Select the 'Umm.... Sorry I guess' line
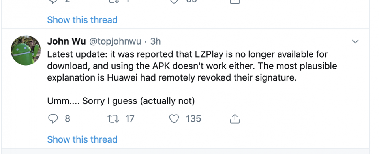Image resolution: width=379 pixels, height=154 pixels. (x=121, y=101)
